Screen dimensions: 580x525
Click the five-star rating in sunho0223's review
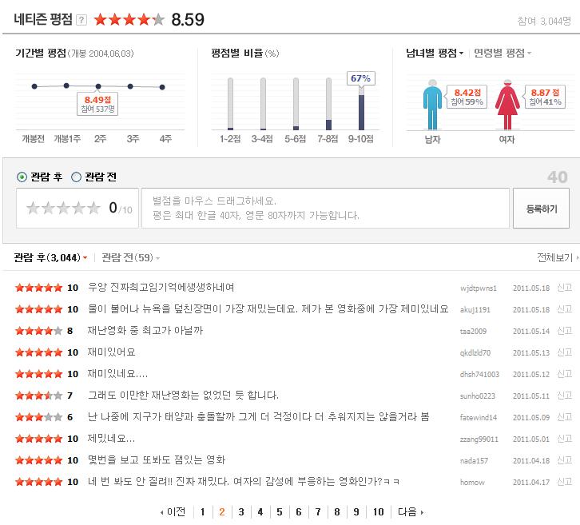point(38,396)
